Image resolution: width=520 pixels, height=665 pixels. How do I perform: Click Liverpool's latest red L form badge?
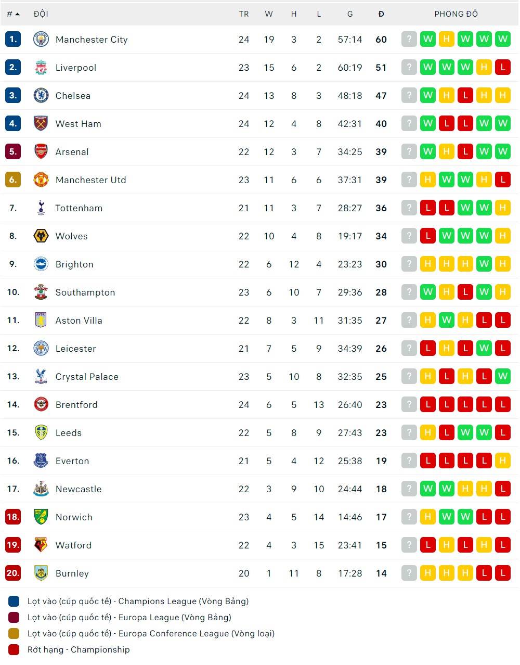tap(503, 67)
